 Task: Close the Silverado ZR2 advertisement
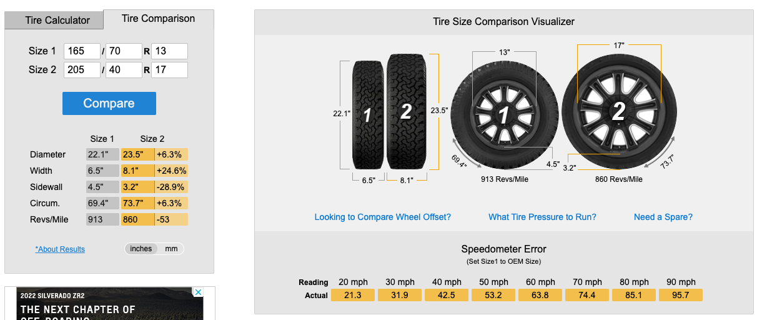pyautogui.click(x=197, y=292)
